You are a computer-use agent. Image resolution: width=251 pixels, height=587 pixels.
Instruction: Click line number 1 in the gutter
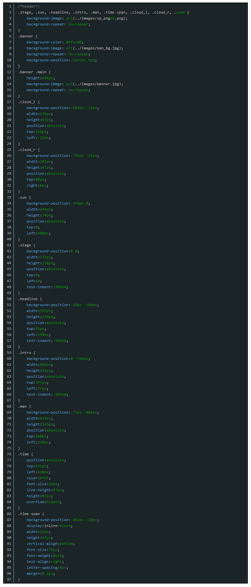[10, 6]
